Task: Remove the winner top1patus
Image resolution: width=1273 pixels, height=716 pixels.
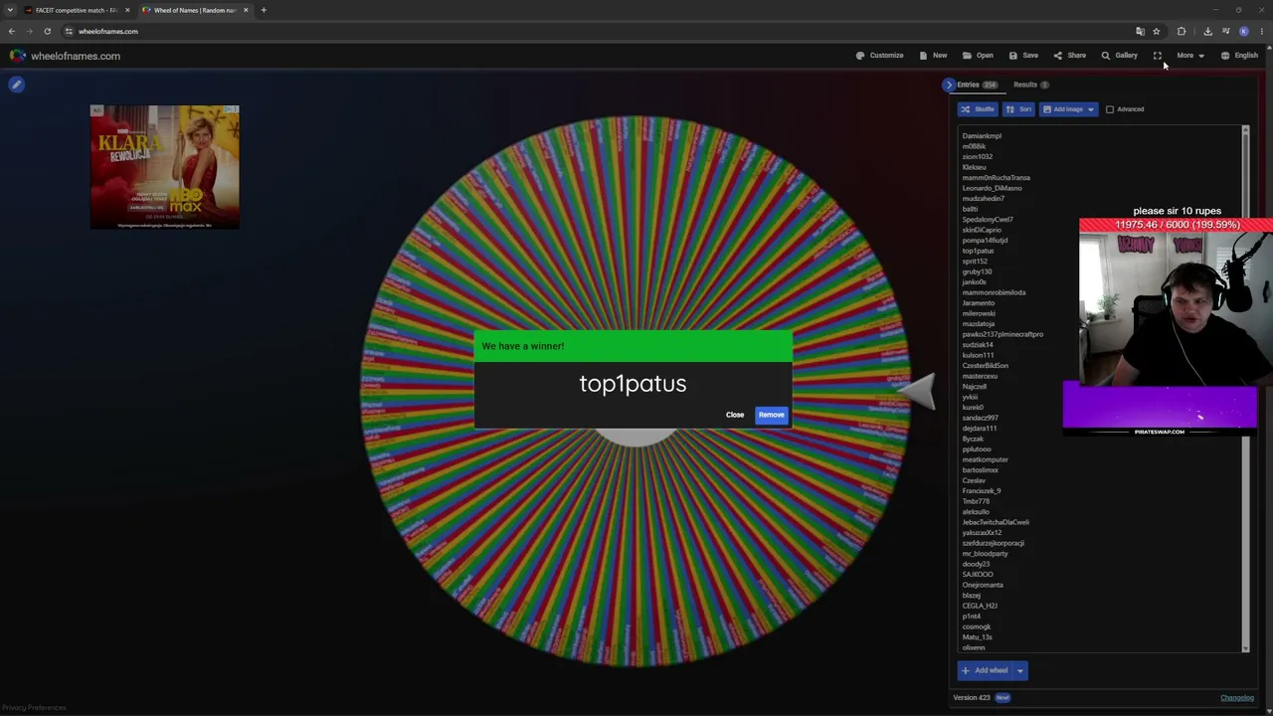Action: [772, 415]
